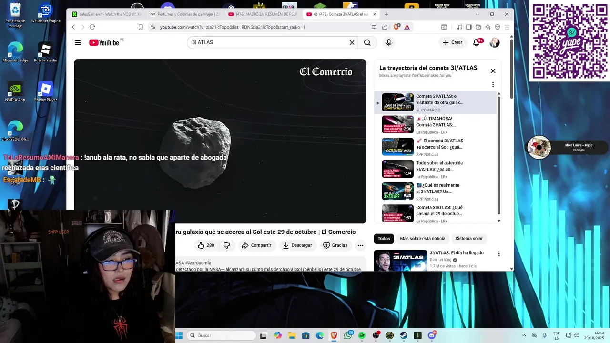
Task: Open WhatsApp from the taskbar
Action: click(348, 335)
